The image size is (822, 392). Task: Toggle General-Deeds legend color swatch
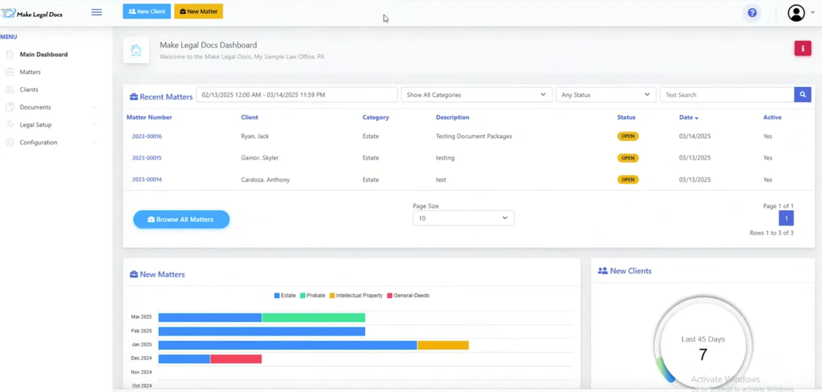click(x=390, y=296)
